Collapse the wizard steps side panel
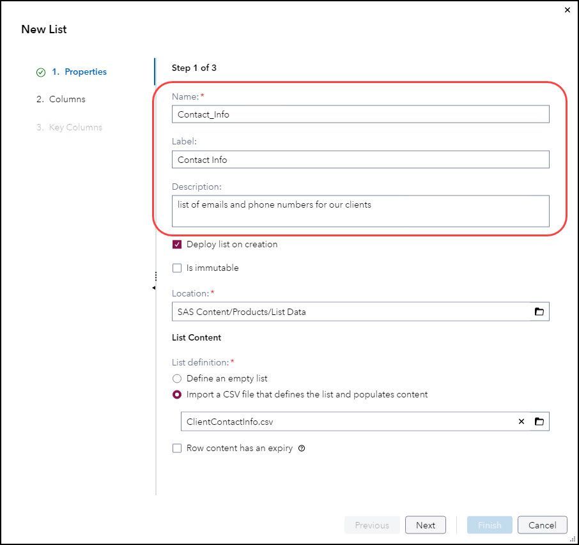 [x=154, y=288]
